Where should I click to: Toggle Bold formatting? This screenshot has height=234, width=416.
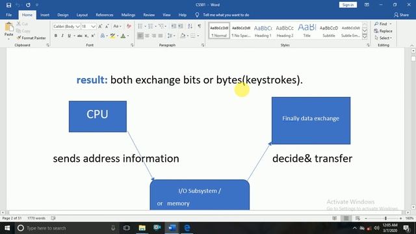pyautogui.click(x=56, y=36)
